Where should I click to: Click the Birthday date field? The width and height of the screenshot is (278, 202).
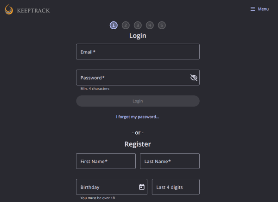107,187
